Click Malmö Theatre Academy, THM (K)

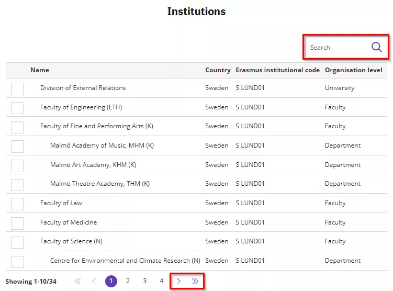100,184
